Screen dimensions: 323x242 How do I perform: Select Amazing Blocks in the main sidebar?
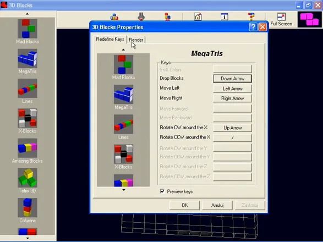[27, 151]
